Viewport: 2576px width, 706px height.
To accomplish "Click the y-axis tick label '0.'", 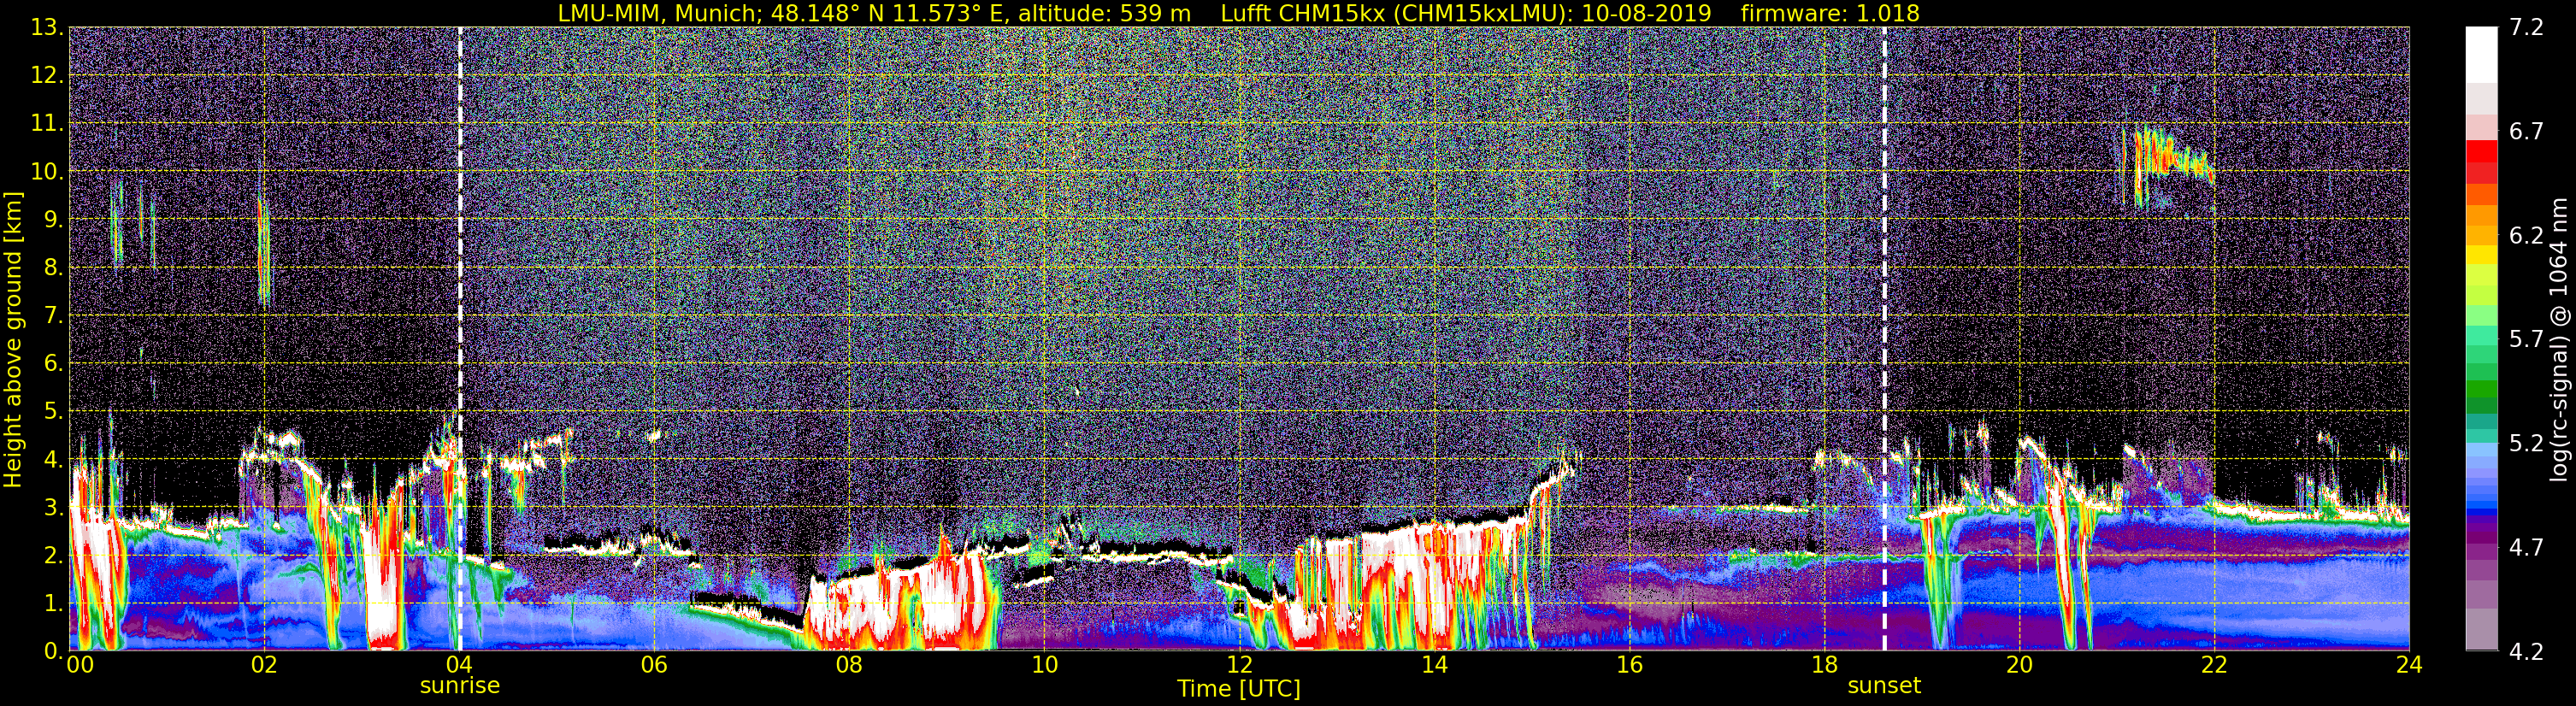I will 53,651.
